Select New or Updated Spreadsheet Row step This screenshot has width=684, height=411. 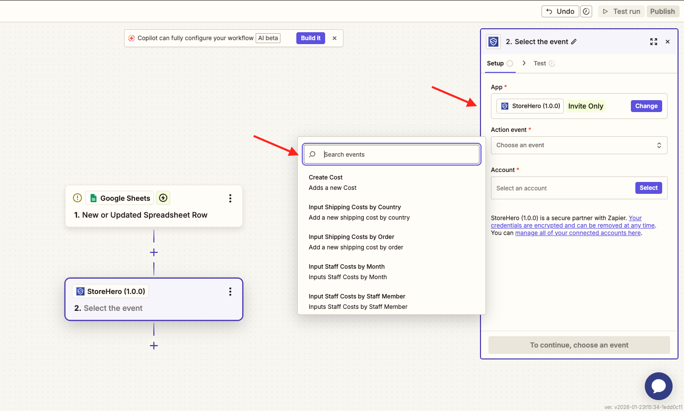pos(154,206)
